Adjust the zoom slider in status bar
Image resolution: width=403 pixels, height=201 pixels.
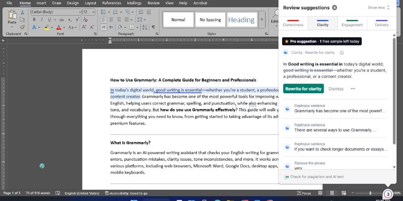[x=370, y=193]
